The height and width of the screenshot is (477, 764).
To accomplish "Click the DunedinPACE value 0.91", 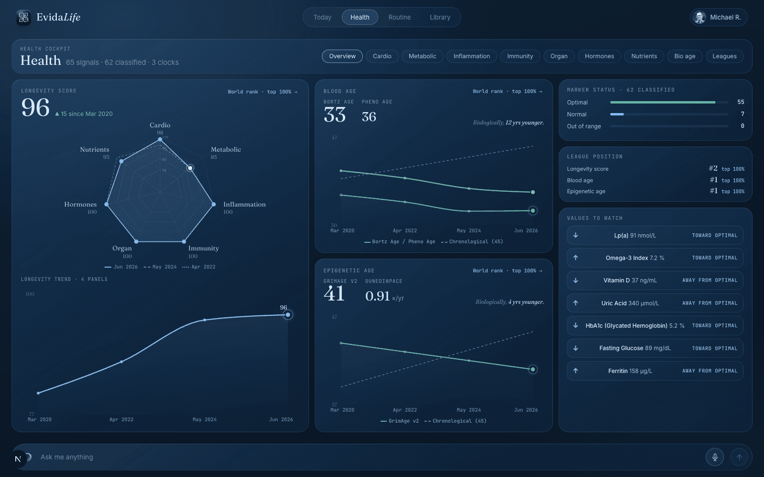I will [378, 296].
